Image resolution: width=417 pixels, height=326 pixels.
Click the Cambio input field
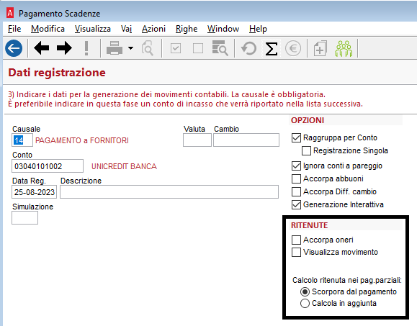246,140
